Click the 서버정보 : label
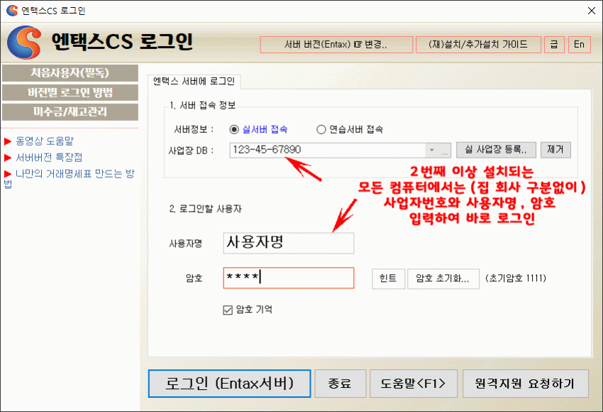Image resolution: width=603 pixels, height=412 pixels. click(194, 129)
